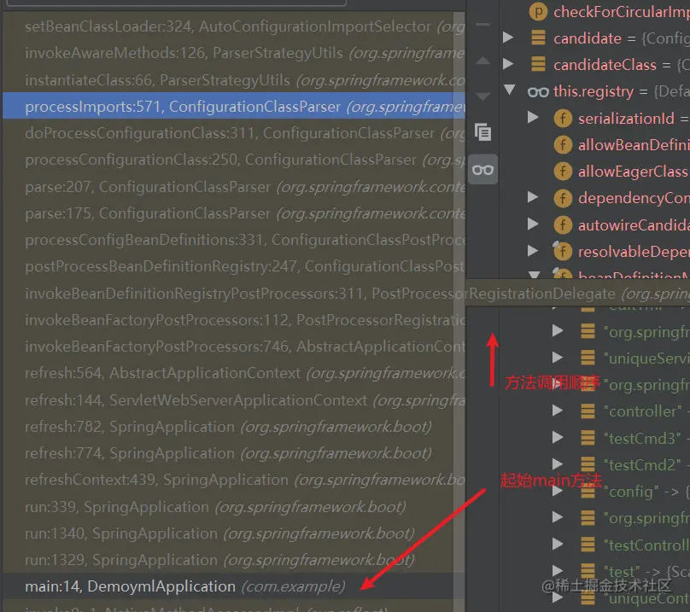Select the allowEagerClass field row text
Viewport: 690px width, 612px height.
tap(634, 172)
